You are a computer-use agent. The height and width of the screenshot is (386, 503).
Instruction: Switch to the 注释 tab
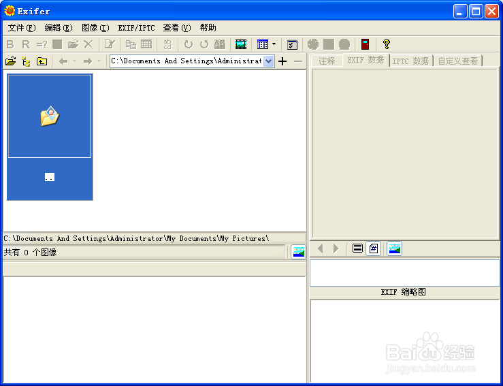pyautogui.click(x=327, y=61)
